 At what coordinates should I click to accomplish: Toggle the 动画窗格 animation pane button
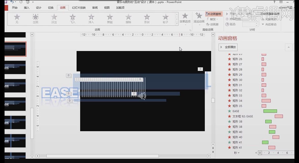pos(214,14)
